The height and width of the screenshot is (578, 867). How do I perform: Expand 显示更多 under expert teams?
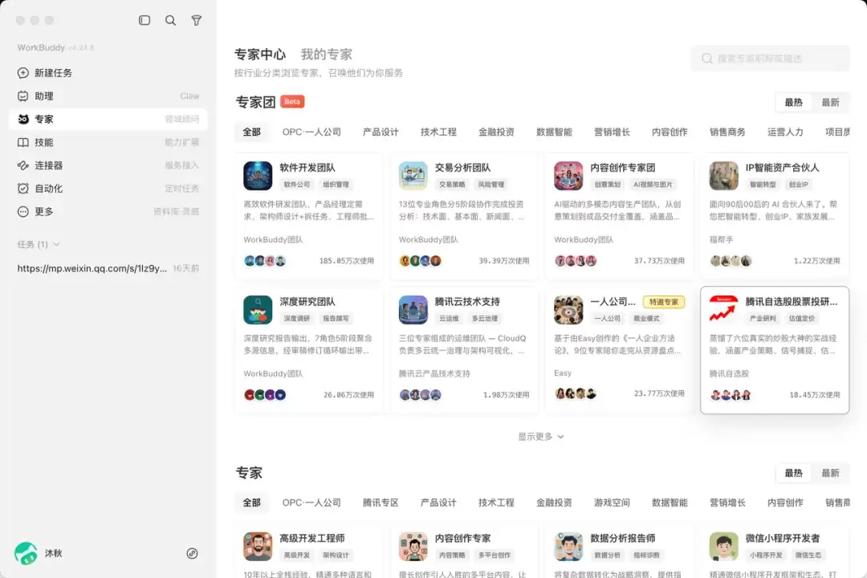point(541,437)
